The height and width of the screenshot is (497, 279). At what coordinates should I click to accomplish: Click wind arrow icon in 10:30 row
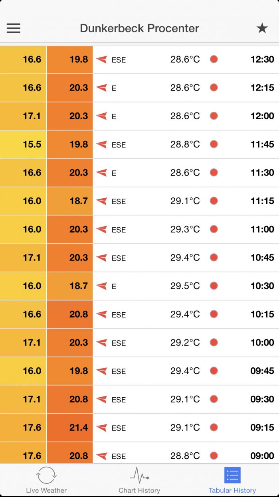(102, 286)
